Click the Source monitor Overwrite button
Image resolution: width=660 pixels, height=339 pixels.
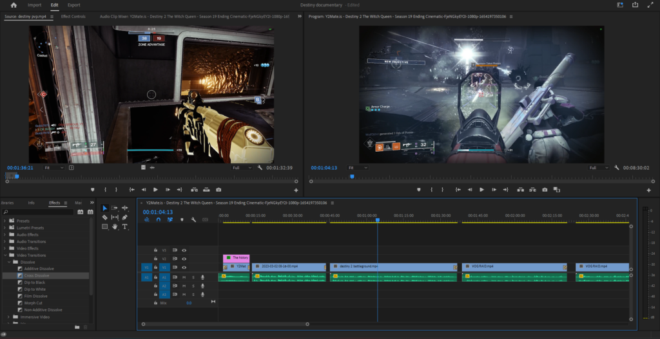(206, 190)
